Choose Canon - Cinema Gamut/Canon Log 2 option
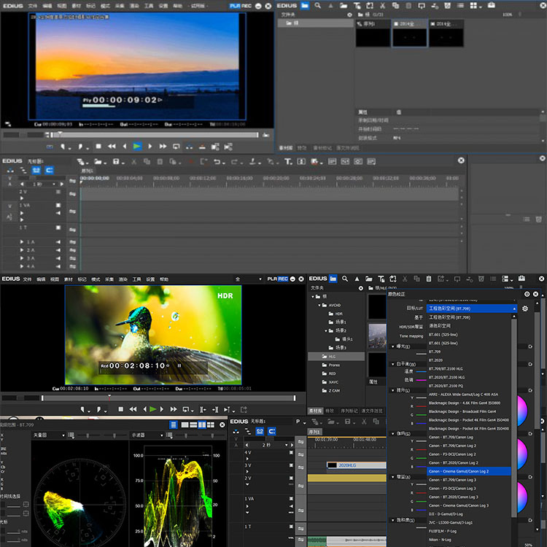This screenshot has height=547, width=547. click(x=459, y=471)
